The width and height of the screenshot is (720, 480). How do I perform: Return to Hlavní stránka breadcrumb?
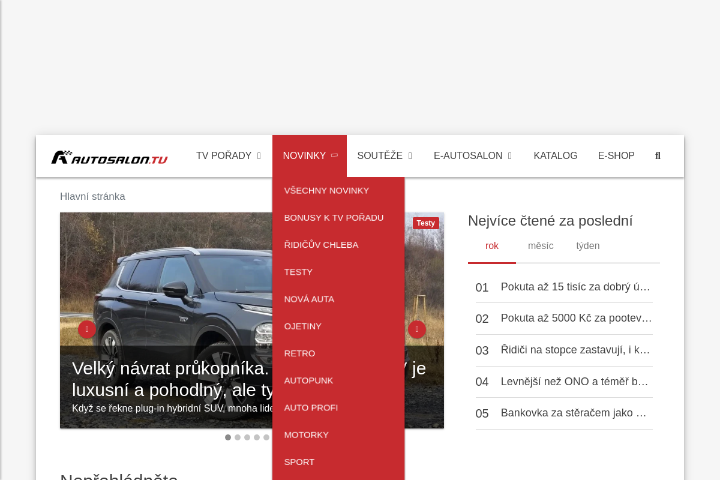pos(92,196)
